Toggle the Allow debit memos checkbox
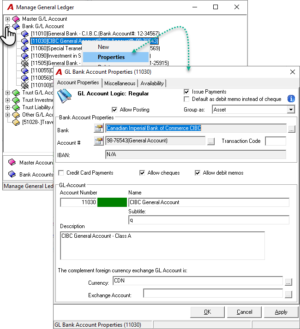The height and width of the screenshot is (329, 300). point(198,173)
